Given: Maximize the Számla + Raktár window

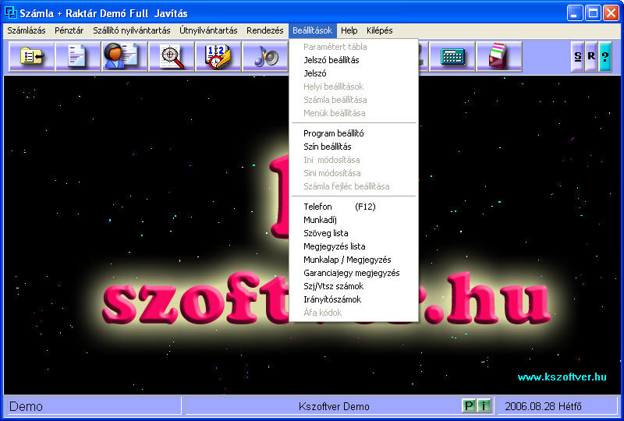Looking at the screenshot, I should click(x=593, y=12).
